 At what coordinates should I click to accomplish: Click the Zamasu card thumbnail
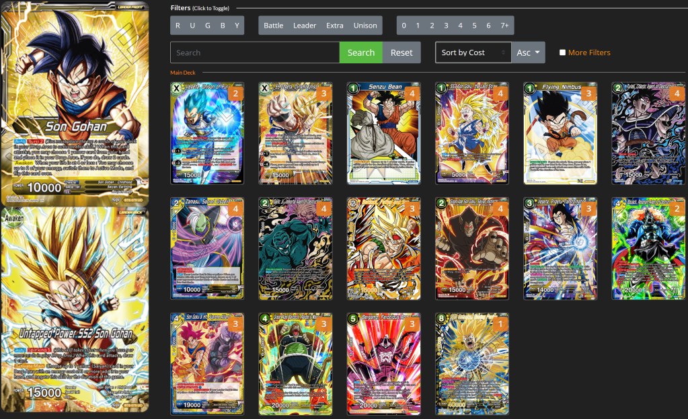(207, 248)
